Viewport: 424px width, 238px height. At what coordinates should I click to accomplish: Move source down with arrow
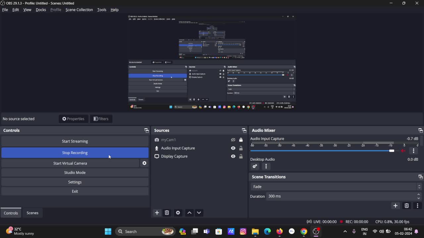pos(199,213)
